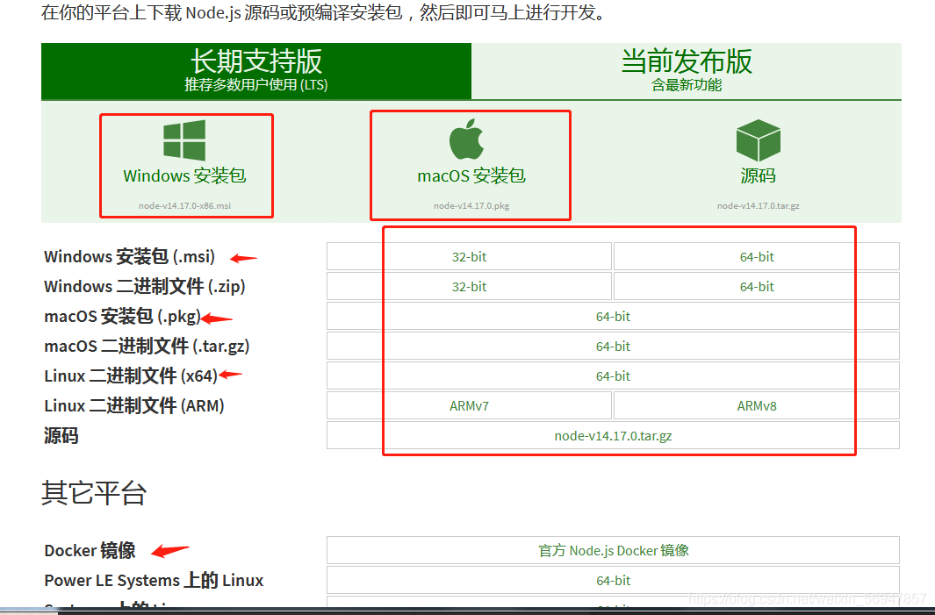
Task: Download 32-bit Windows .msi installer
Action: [470, 257]
